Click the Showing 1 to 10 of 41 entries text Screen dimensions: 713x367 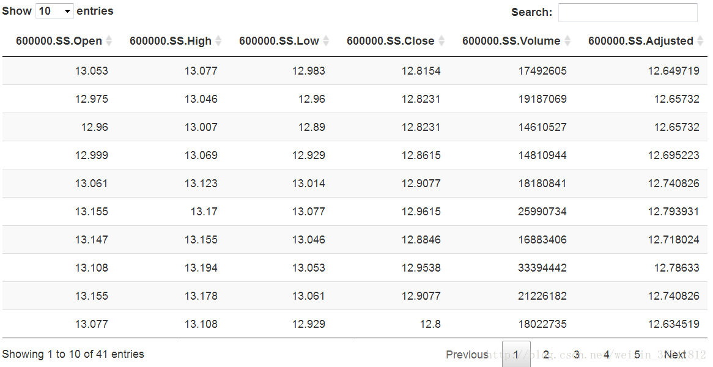[73, 354]
